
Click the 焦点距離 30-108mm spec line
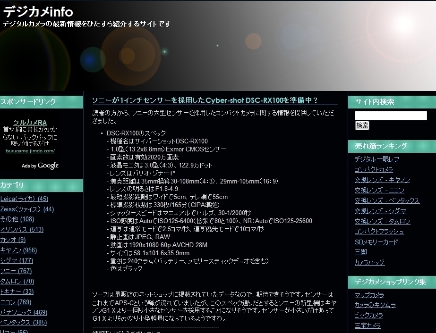[192, 182]
